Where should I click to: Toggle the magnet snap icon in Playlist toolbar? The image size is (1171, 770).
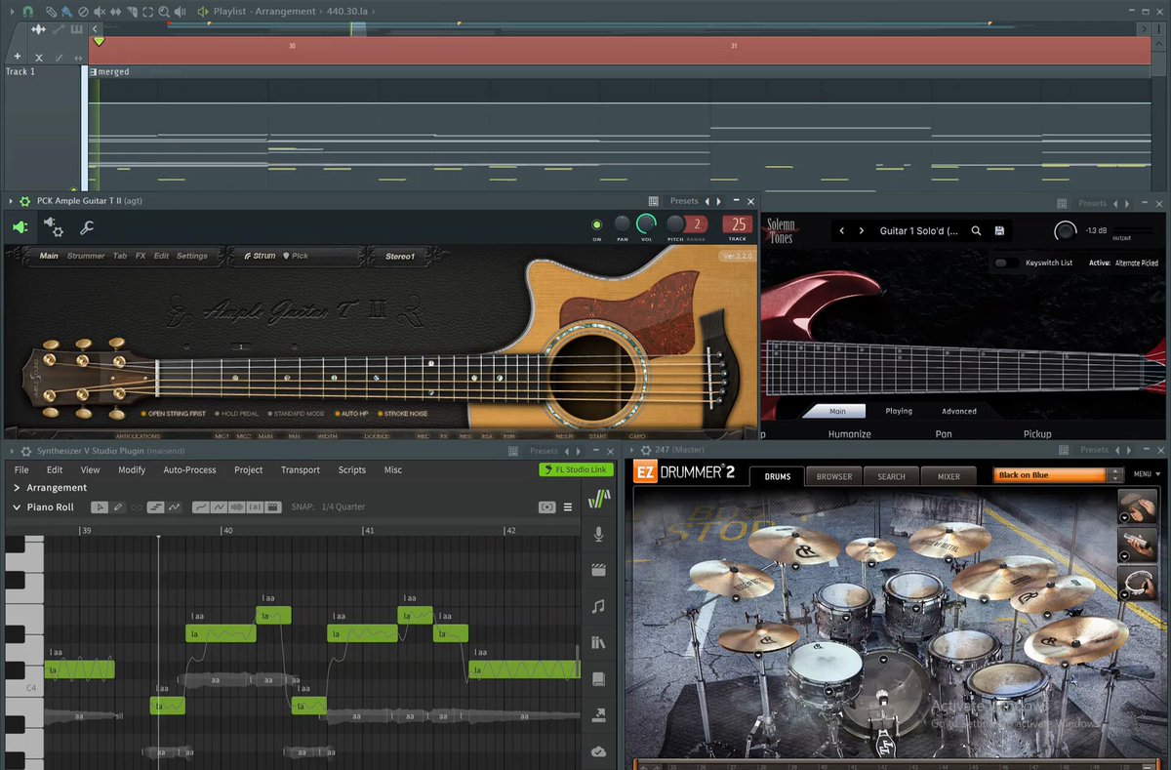28,12
